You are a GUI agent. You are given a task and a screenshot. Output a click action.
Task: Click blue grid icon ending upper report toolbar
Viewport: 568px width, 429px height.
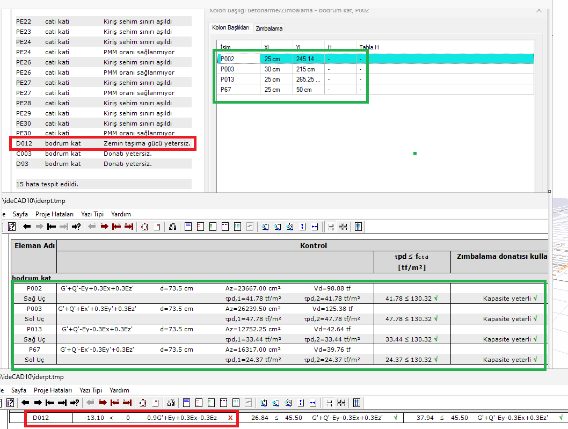[x=358, y=227]
